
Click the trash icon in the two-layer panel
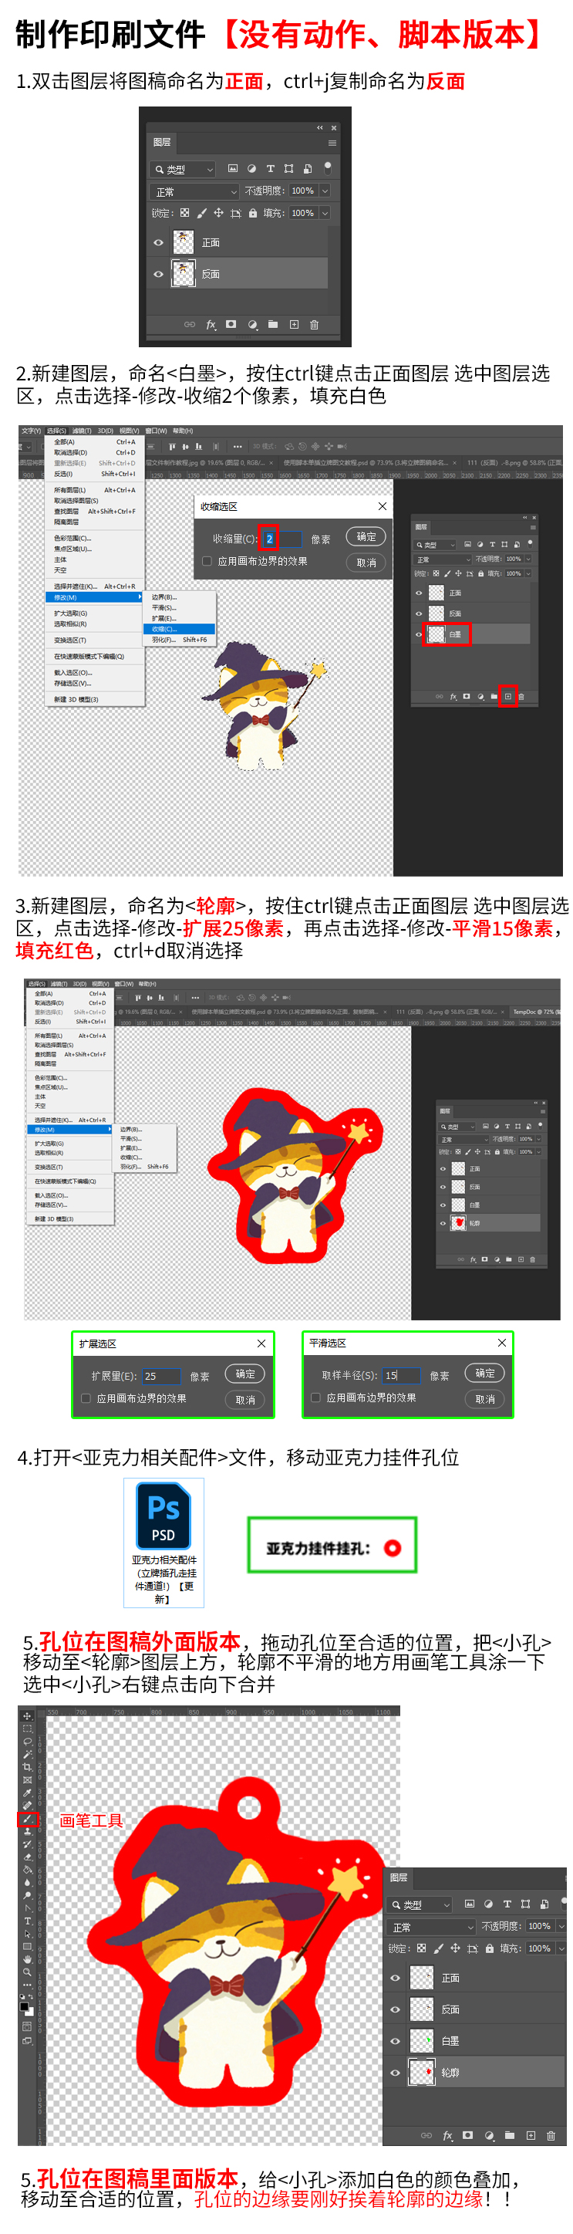click(315, 325)
